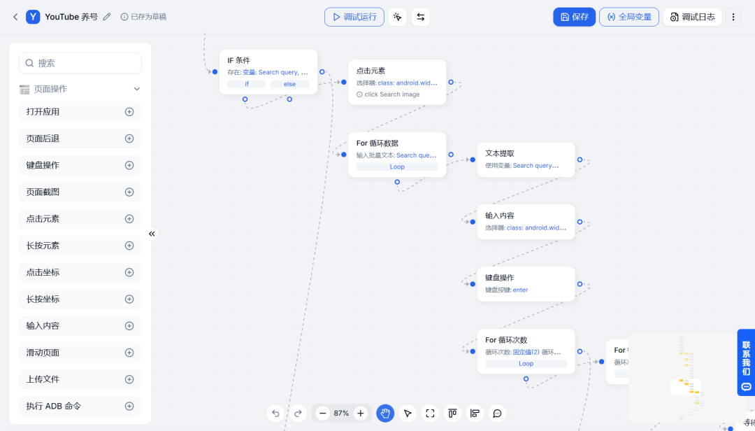Collapse the 页面操作 section chevron
755x431 pixels.
click(137, 89)
